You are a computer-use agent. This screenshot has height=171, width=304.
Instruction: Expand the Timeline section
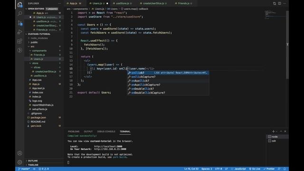(33, 165)
